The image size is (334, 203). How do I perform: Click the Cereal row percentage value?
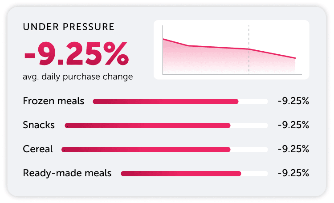(x=293, y=149)
